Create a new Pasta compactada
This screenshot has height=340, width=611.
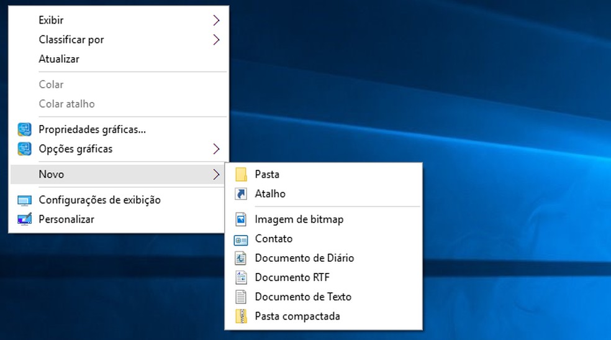pyautogui.click(x=324, y=316)
